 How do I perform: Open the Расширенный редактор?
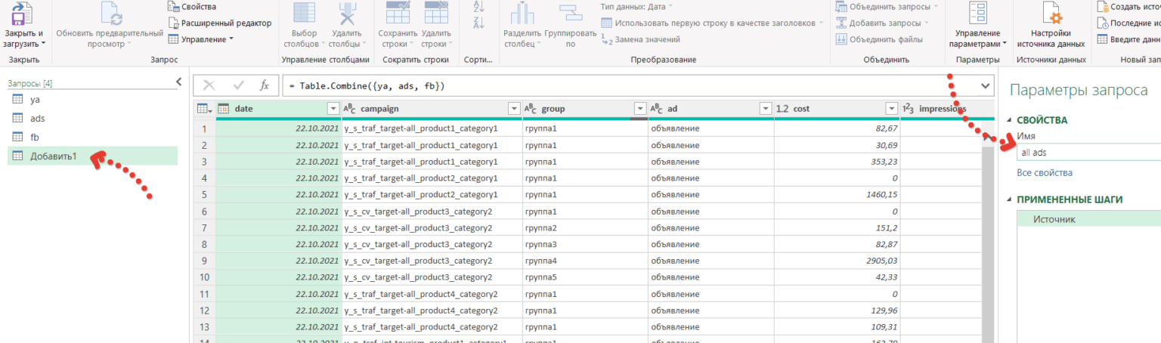(218, 23)
